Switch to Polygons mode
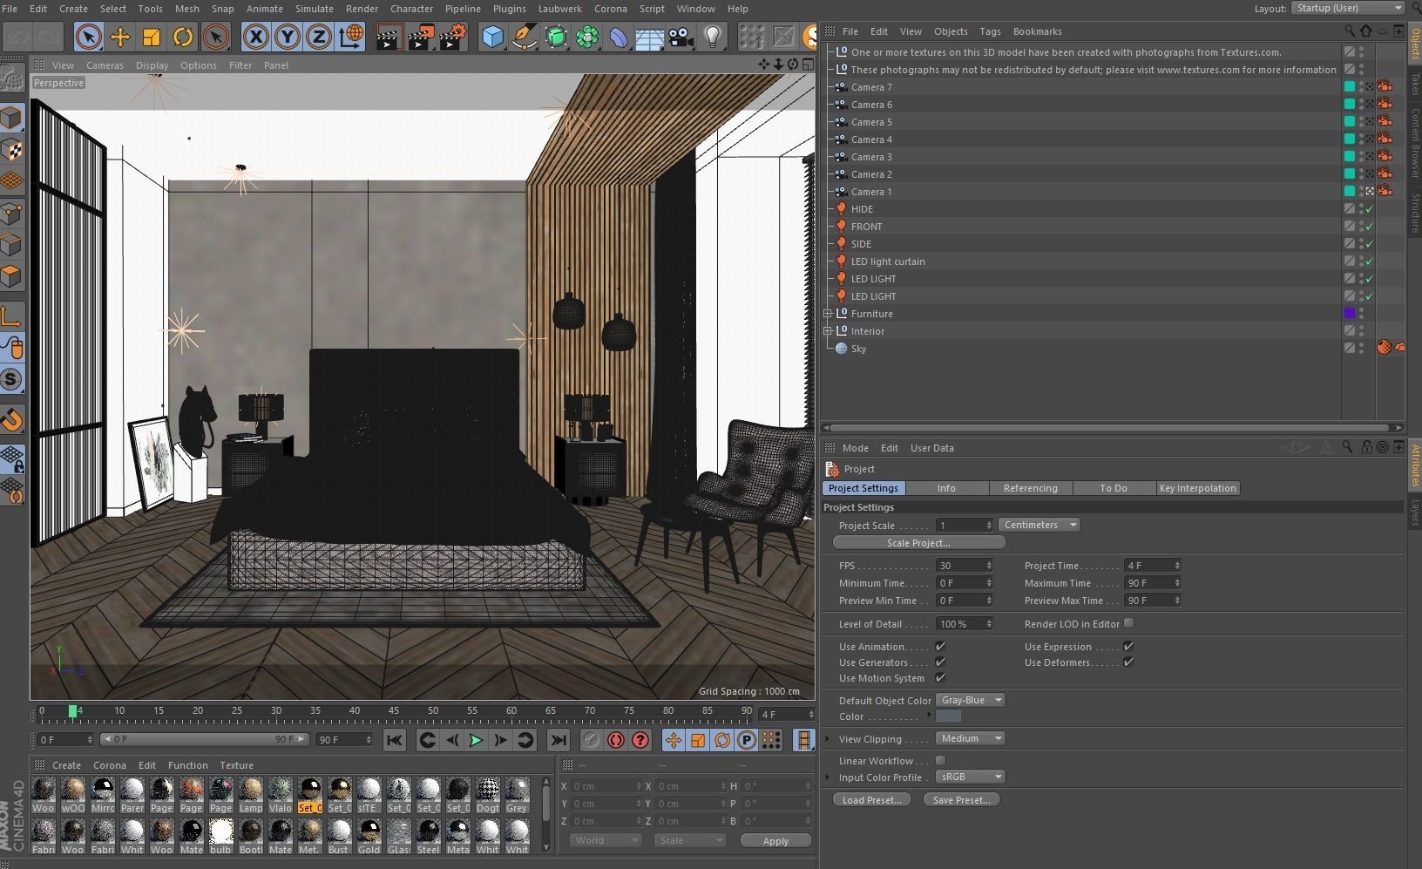The image size is (1422, 869). click(x=12, y=277)
